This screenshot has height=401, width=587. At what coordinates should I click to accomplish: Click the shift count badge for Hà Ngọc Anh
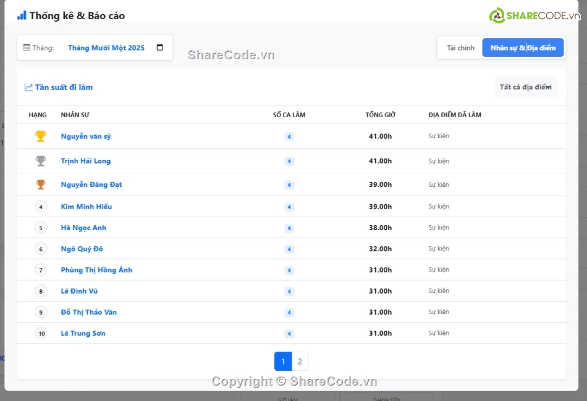289,228
